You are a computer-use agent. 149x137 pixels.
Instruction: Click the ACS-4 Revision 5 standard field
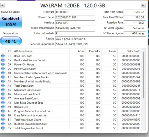(100, 39)
